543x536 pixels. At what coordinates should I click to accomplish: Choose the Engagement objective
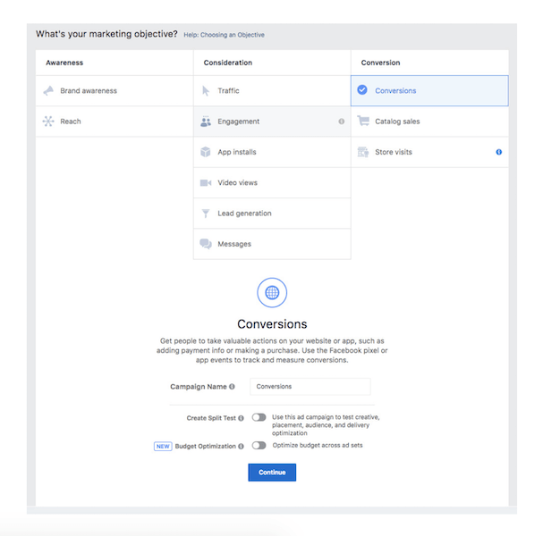point(239,121)
